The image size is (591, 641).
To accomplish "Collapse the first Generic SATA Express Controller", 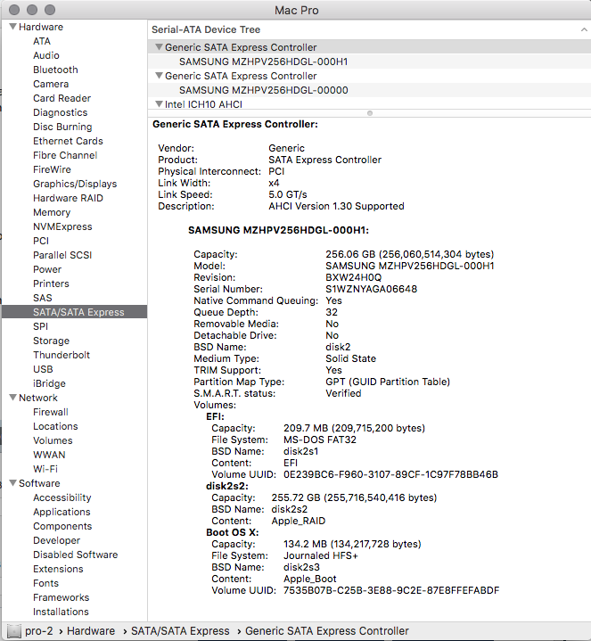I will (x=159, y=47).
